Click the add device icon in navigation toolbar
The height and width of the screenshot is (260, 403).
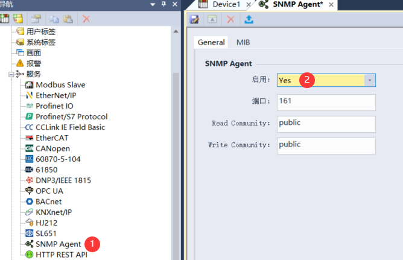coord(4,19)
